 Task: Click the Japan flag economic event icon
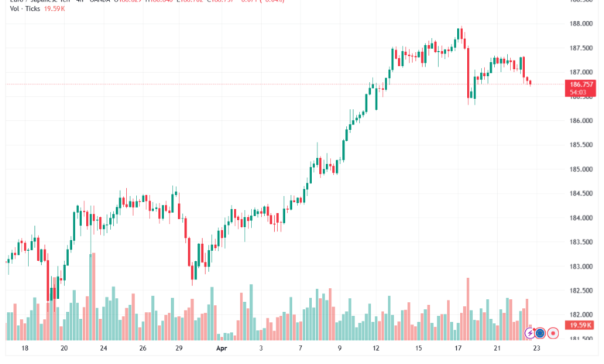[553, 333]
